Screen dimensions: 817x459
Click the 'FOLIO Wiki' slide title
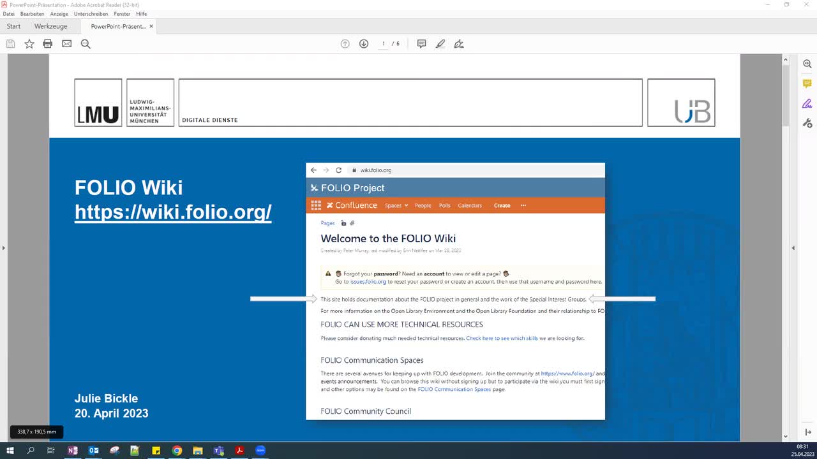pos(129,187)
